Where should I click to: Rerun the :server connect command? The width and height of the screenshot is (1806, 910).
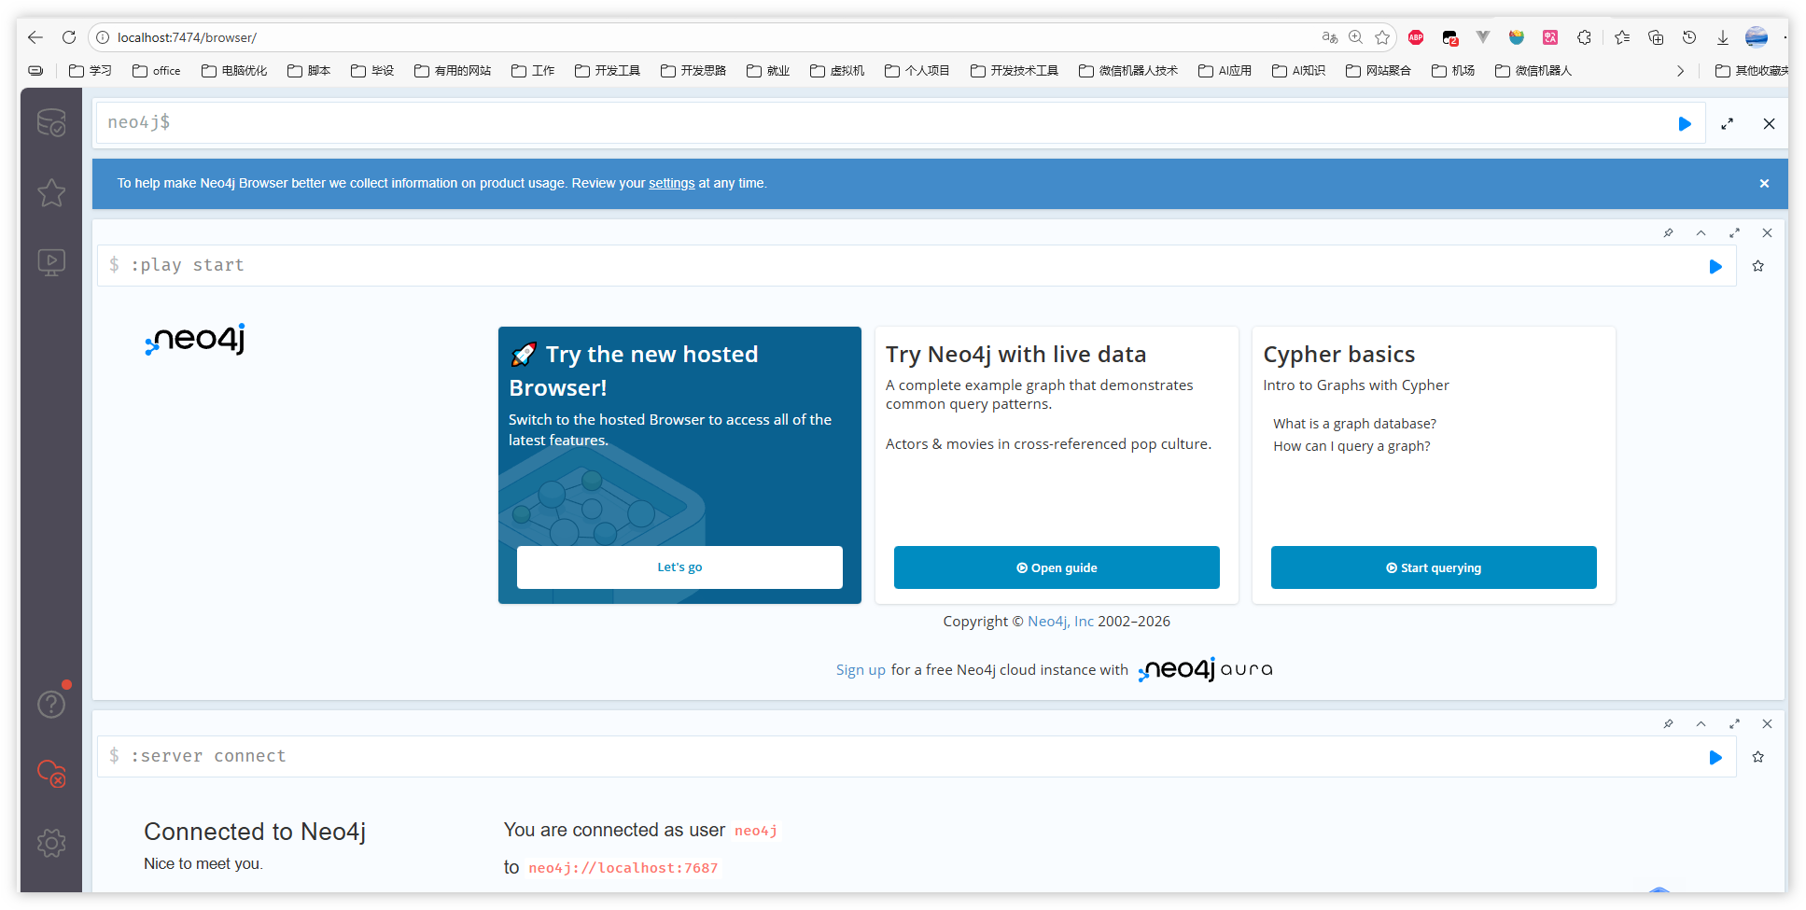pos(1715,758)
